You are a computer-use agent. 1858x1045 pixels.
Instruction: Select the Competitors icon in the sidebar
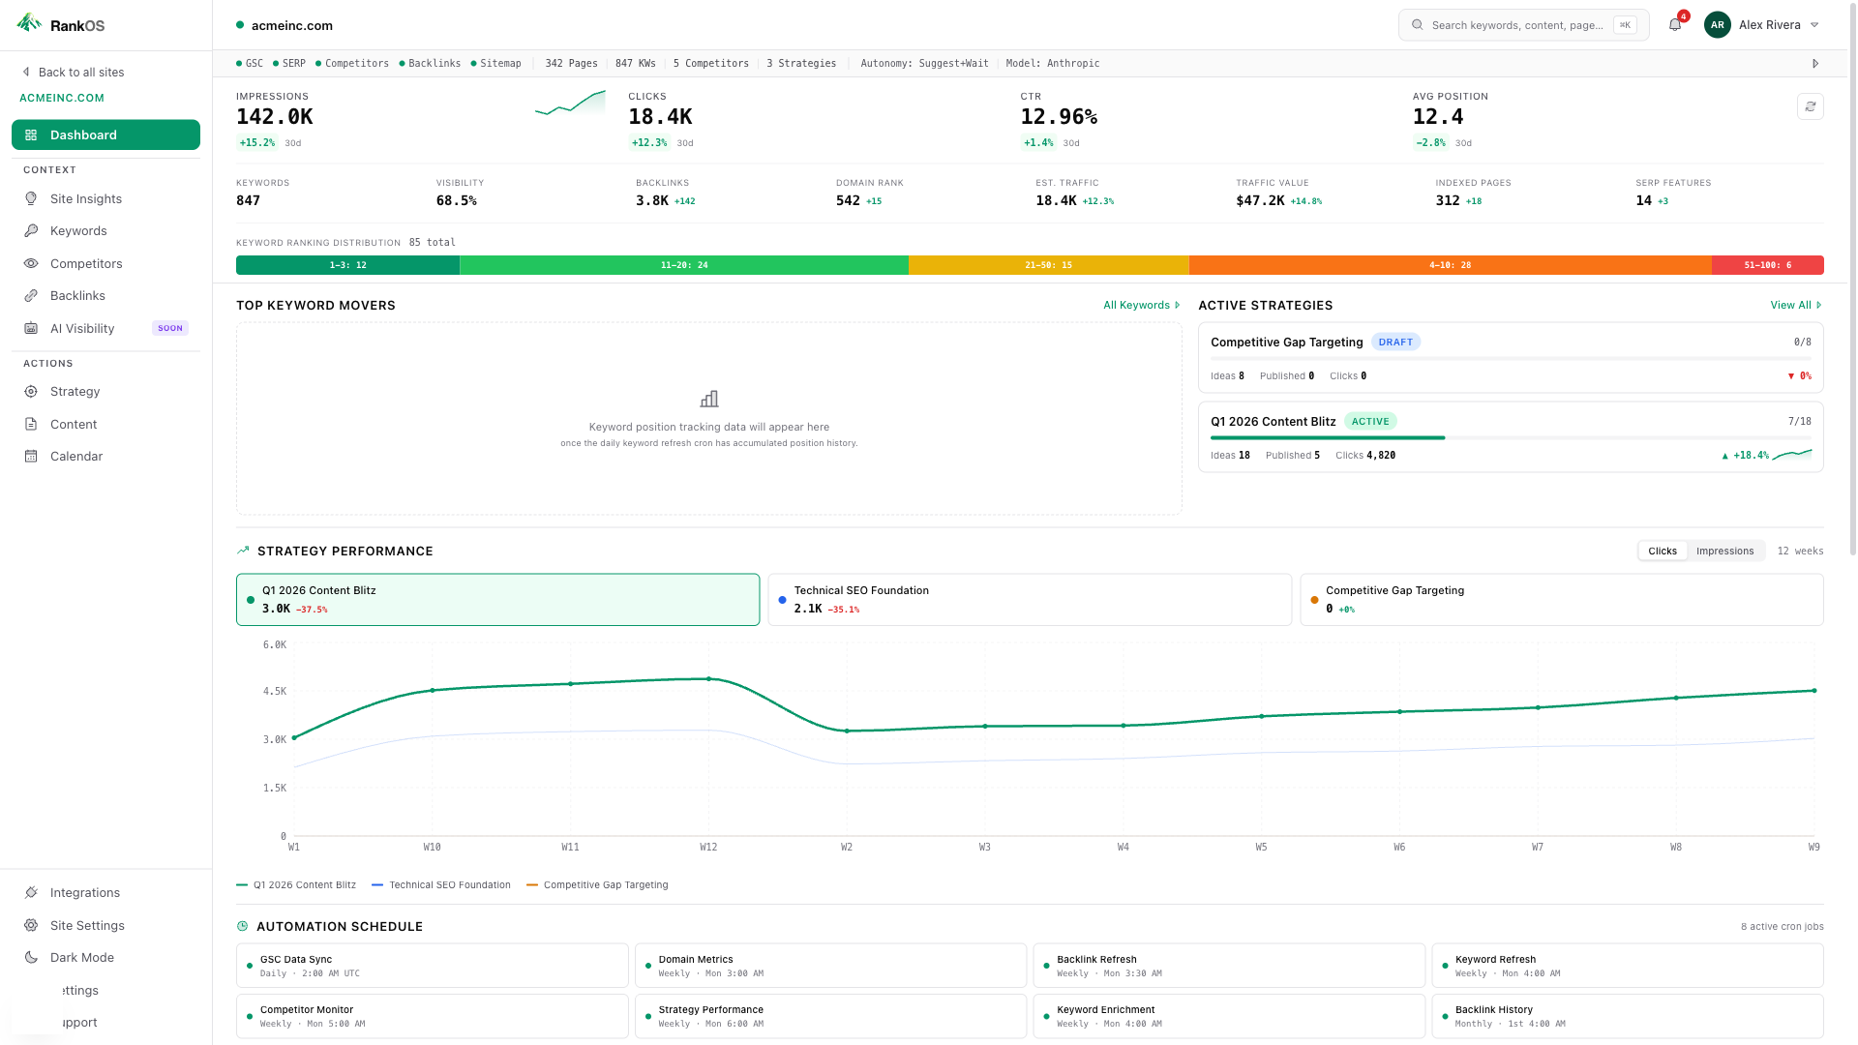[x=32, y=263]
